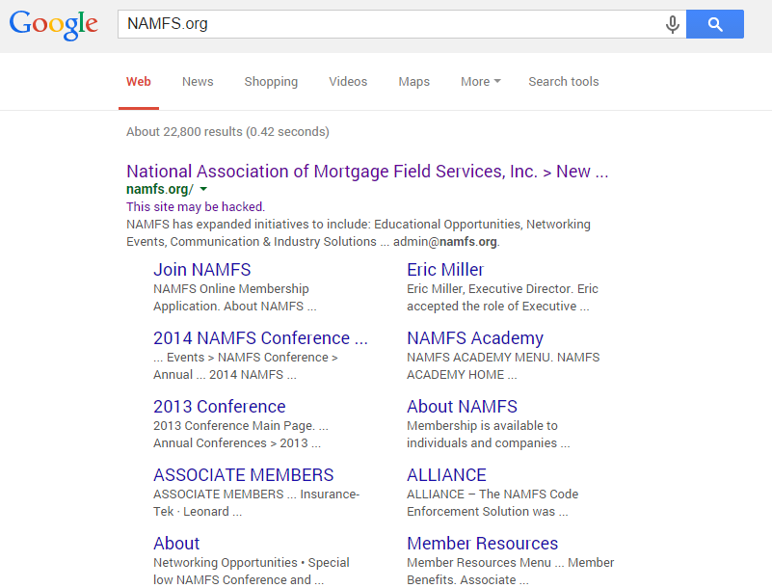Click the 'About 22,800 results' stats text

tap(227, 132)
